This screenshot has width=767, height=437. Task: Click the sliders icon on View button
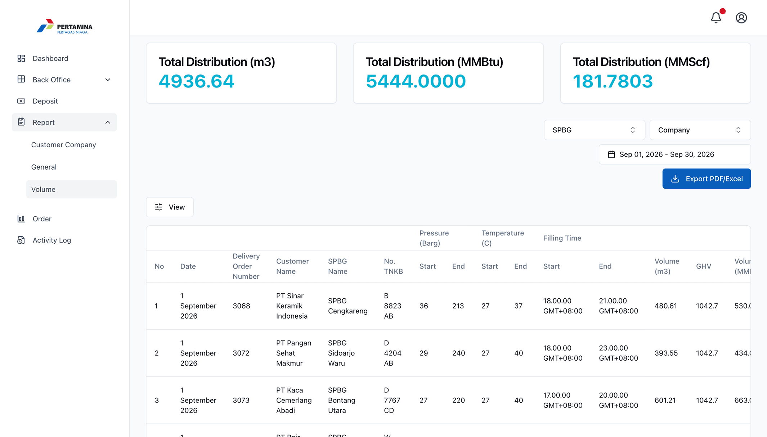158,207
